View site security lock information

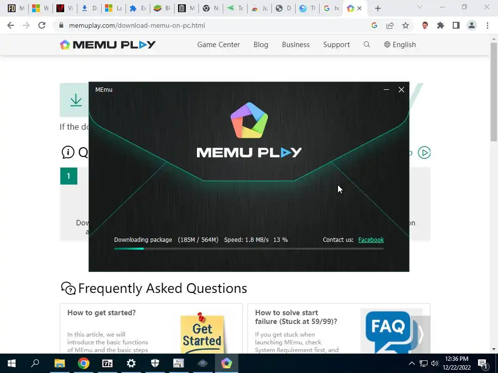click(61, 25)
